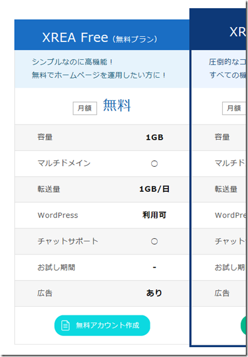
Task: Click the document icon in 無料アカウント作成 button
Action: coord(66,325)
